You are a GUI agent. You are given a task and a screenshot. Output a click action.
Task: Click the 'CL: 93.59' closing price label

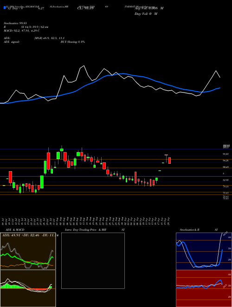pyautogui.click(x=85, y=8)
